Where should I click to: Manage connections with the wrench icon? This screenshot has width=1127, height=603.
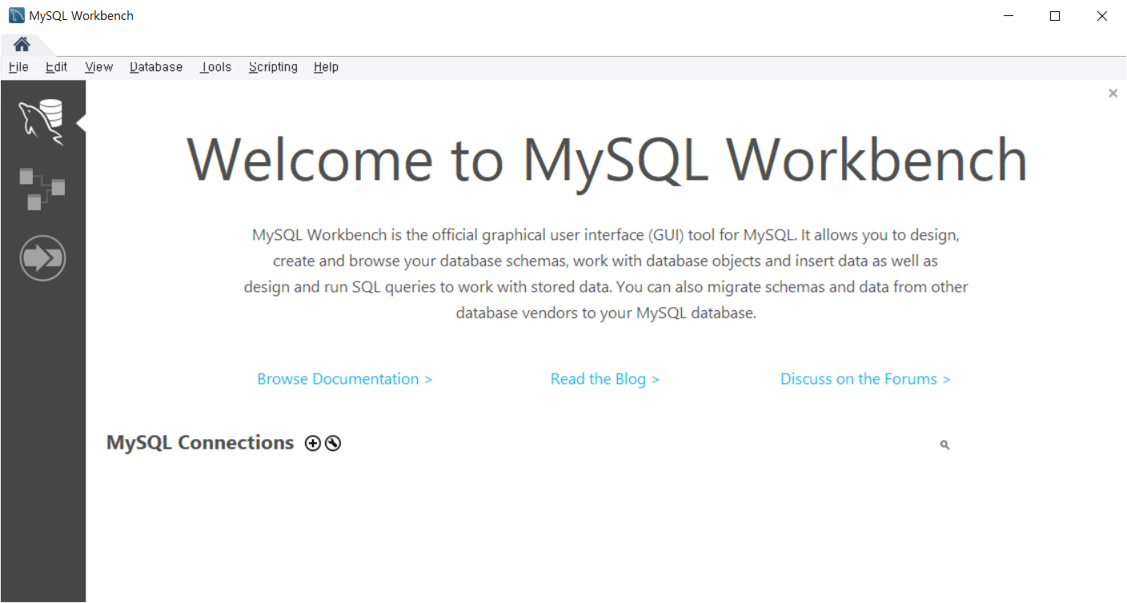(333, 443)
